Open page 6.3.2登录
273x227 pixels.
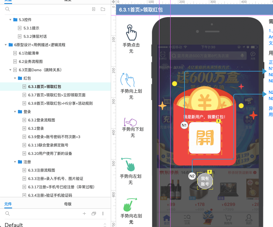pos(36,129)
